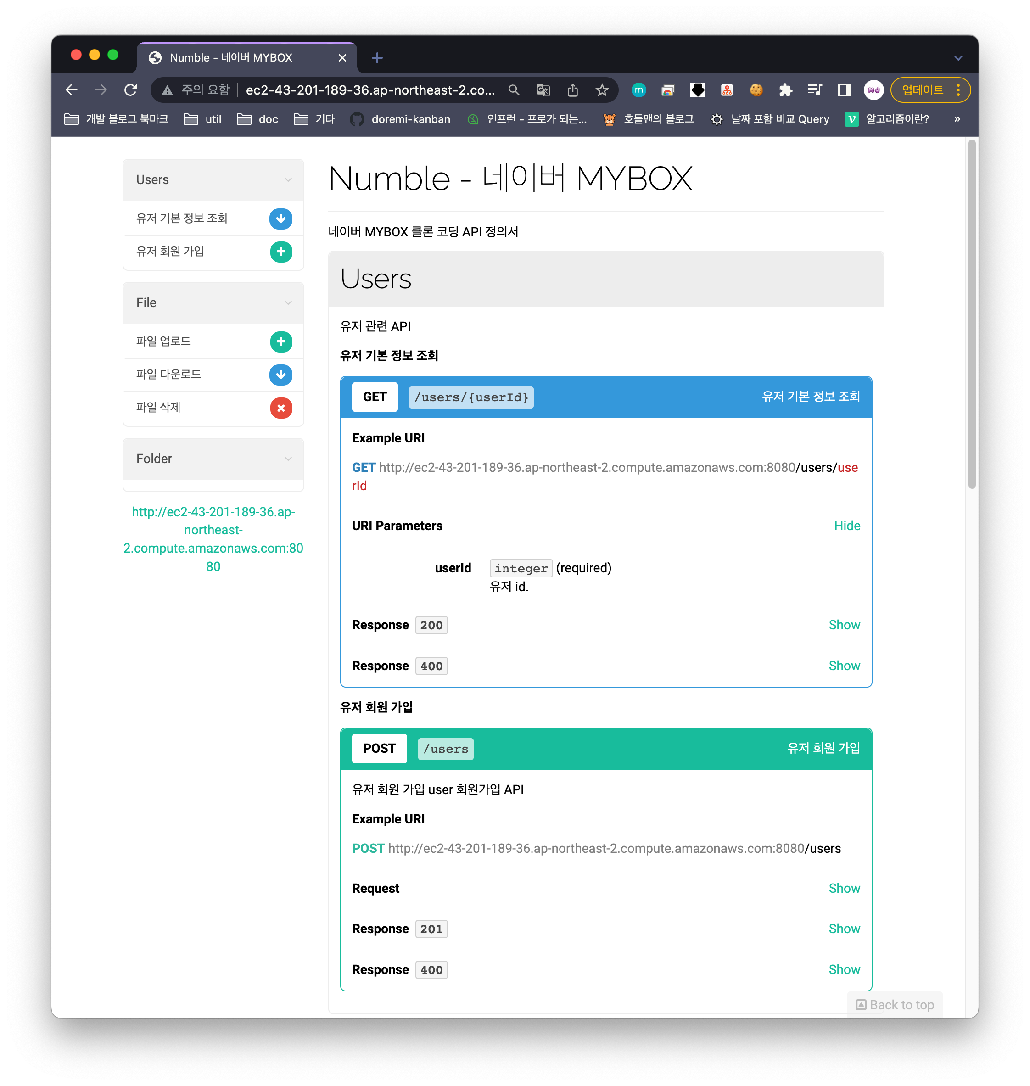Hide the URI Parameters section
Image resolution: width=1030 pixels, height=1086 pixels.
[846, 526]
